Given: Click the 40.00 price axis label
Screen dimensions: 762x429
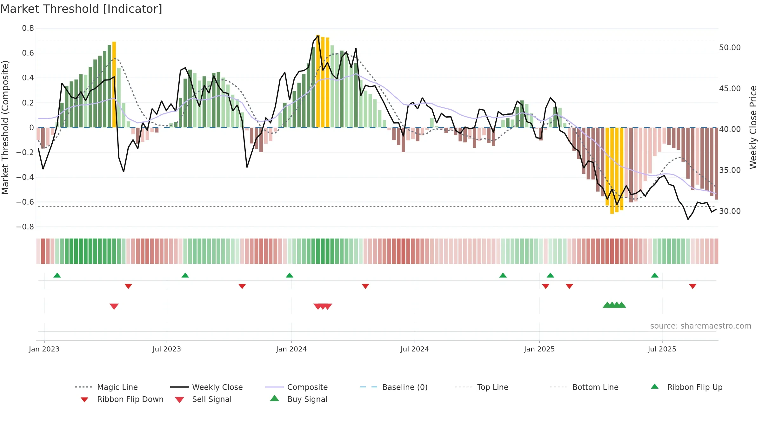Looking at the screenshot, I should click(730, 129).
